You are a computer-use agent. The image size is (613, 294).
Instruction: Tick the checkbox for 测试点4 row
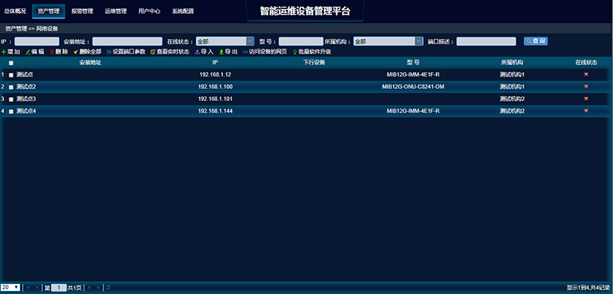click(11, 112)
